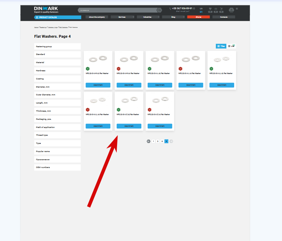This screenshot has height=241, width=282.
Task: Open the Contacts menu item
Action: (x=224, y=17)
